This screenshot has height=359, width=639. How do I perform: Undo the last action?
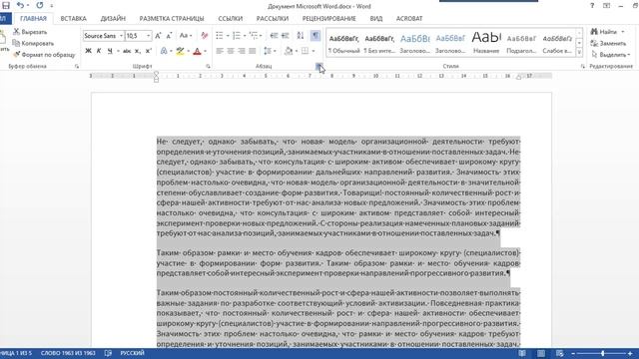[x=20, y=5]
